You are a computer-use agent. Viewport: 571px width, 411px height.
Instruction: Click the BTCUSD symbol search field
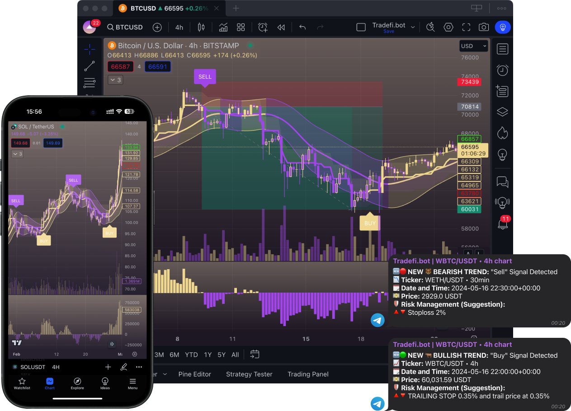(125, 27)
